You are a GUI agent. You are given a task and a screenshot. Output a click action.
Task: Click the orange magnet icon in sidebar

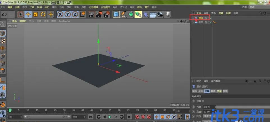click(x=3, y=104)
